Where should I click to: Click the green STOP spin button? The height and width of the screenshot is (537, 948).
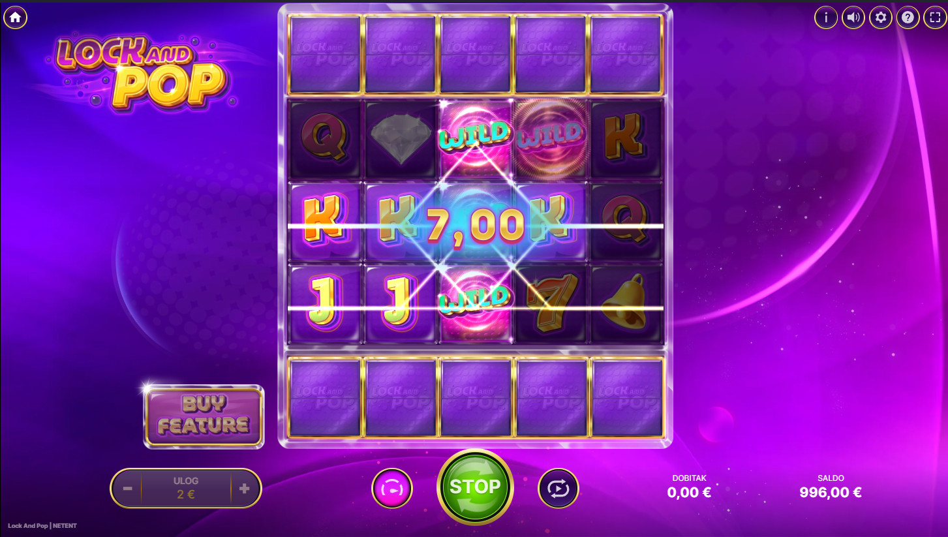[475, 487]
